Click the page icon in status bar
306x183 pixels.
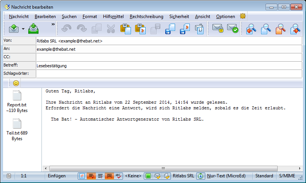pos(9,176)
